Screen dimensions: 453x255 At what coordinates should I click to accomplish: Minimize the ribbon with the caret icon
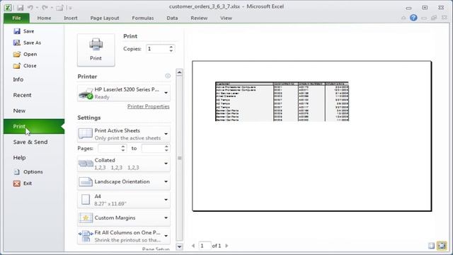point(403,18)
